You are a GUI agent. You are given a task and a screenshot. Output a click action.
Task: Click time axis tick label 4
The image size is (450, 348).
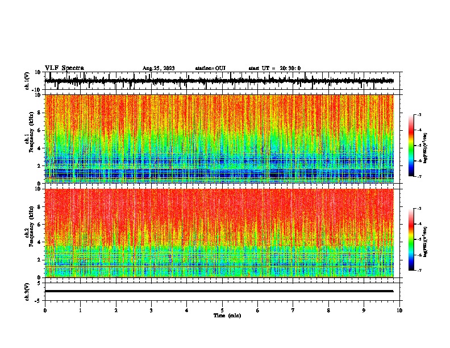(x=187, y=310)
